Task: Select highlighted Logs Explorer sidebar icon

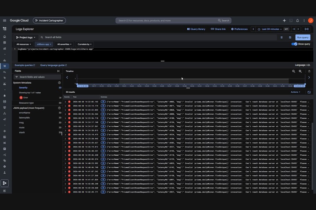Action: click(4, 66)
